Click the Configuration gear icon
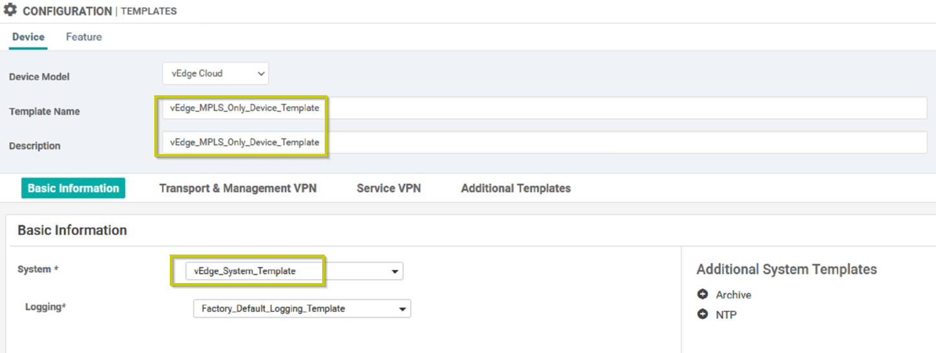The image size is (936, 353). [10, 10]
